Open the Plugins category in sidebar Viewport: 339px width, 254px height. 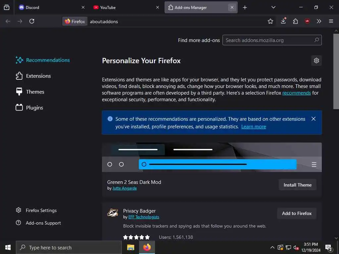pyautogui.click(x=29, y=107)
